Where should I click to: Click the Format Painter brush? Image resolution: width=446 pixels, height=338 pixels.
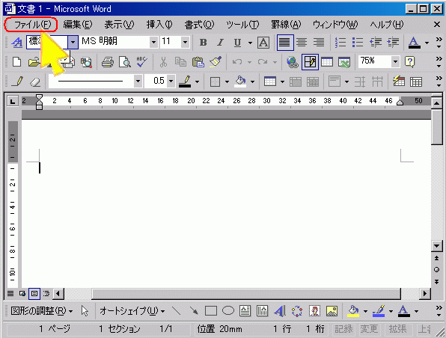coord(216,61)
